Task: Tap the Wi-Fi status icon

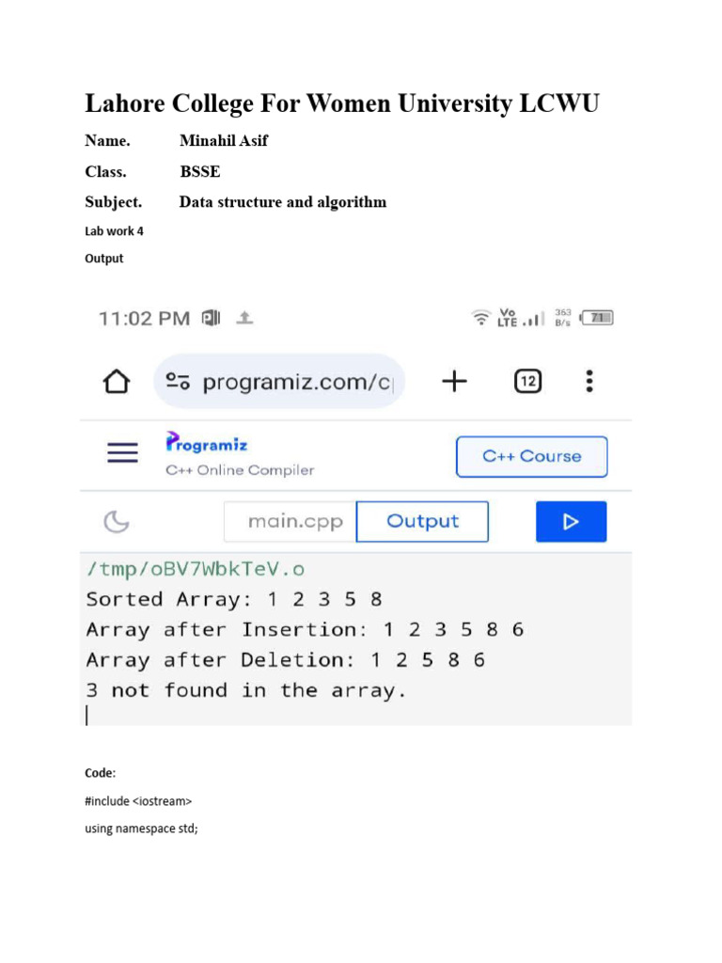Action: coord(480,318)
